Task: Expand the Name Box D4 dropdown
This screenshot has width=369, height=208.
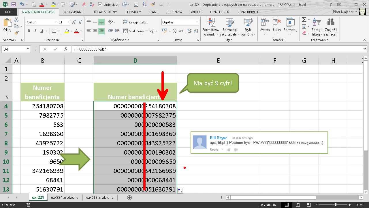Action: (28, 49)
